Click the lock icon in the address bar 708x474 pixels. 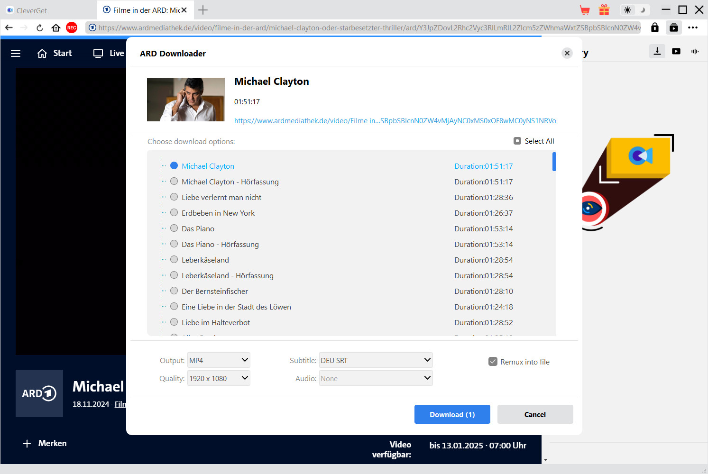[x=654, y=27]
